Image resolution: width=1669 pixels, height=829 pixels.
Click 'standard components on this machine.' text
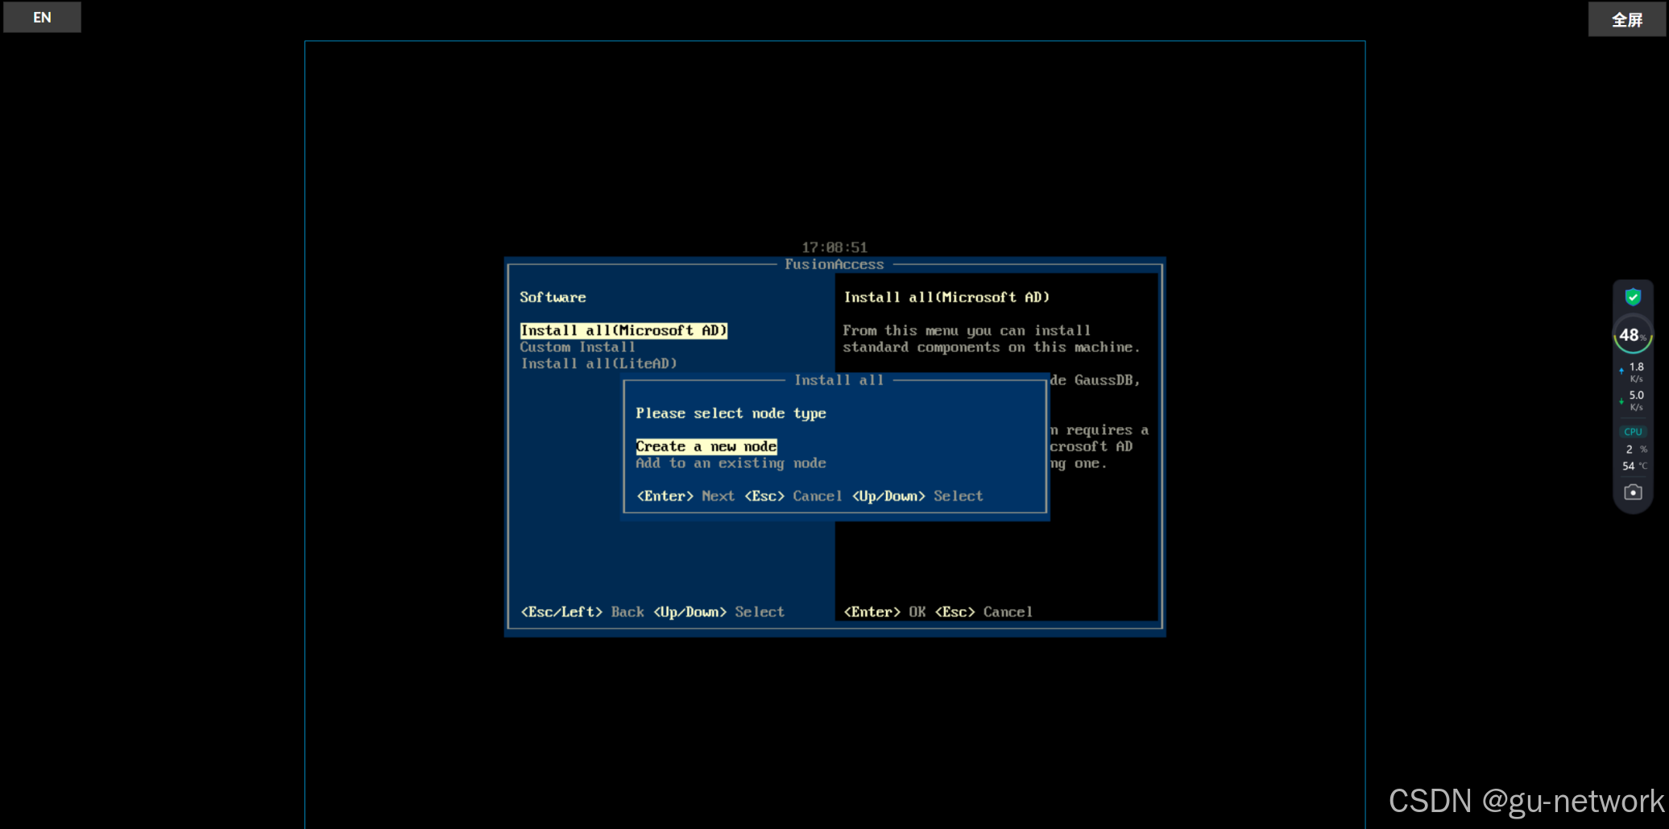(992, 347)
